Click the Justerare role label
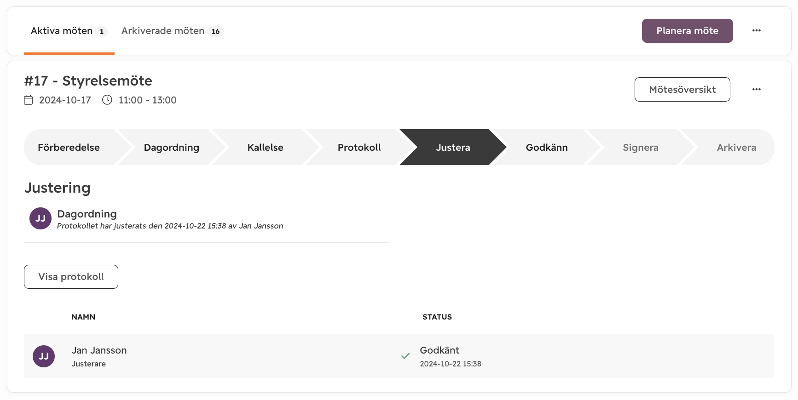The height and width of the screenshot is (400, 798). [x=89, y=364]
